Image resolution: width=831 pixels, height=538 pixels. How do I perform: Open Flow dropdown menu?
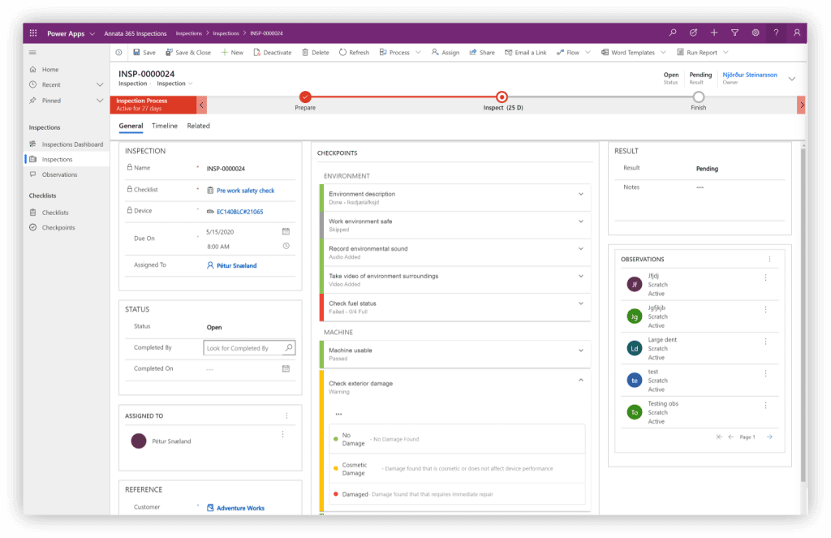click(x=588, y=53)
